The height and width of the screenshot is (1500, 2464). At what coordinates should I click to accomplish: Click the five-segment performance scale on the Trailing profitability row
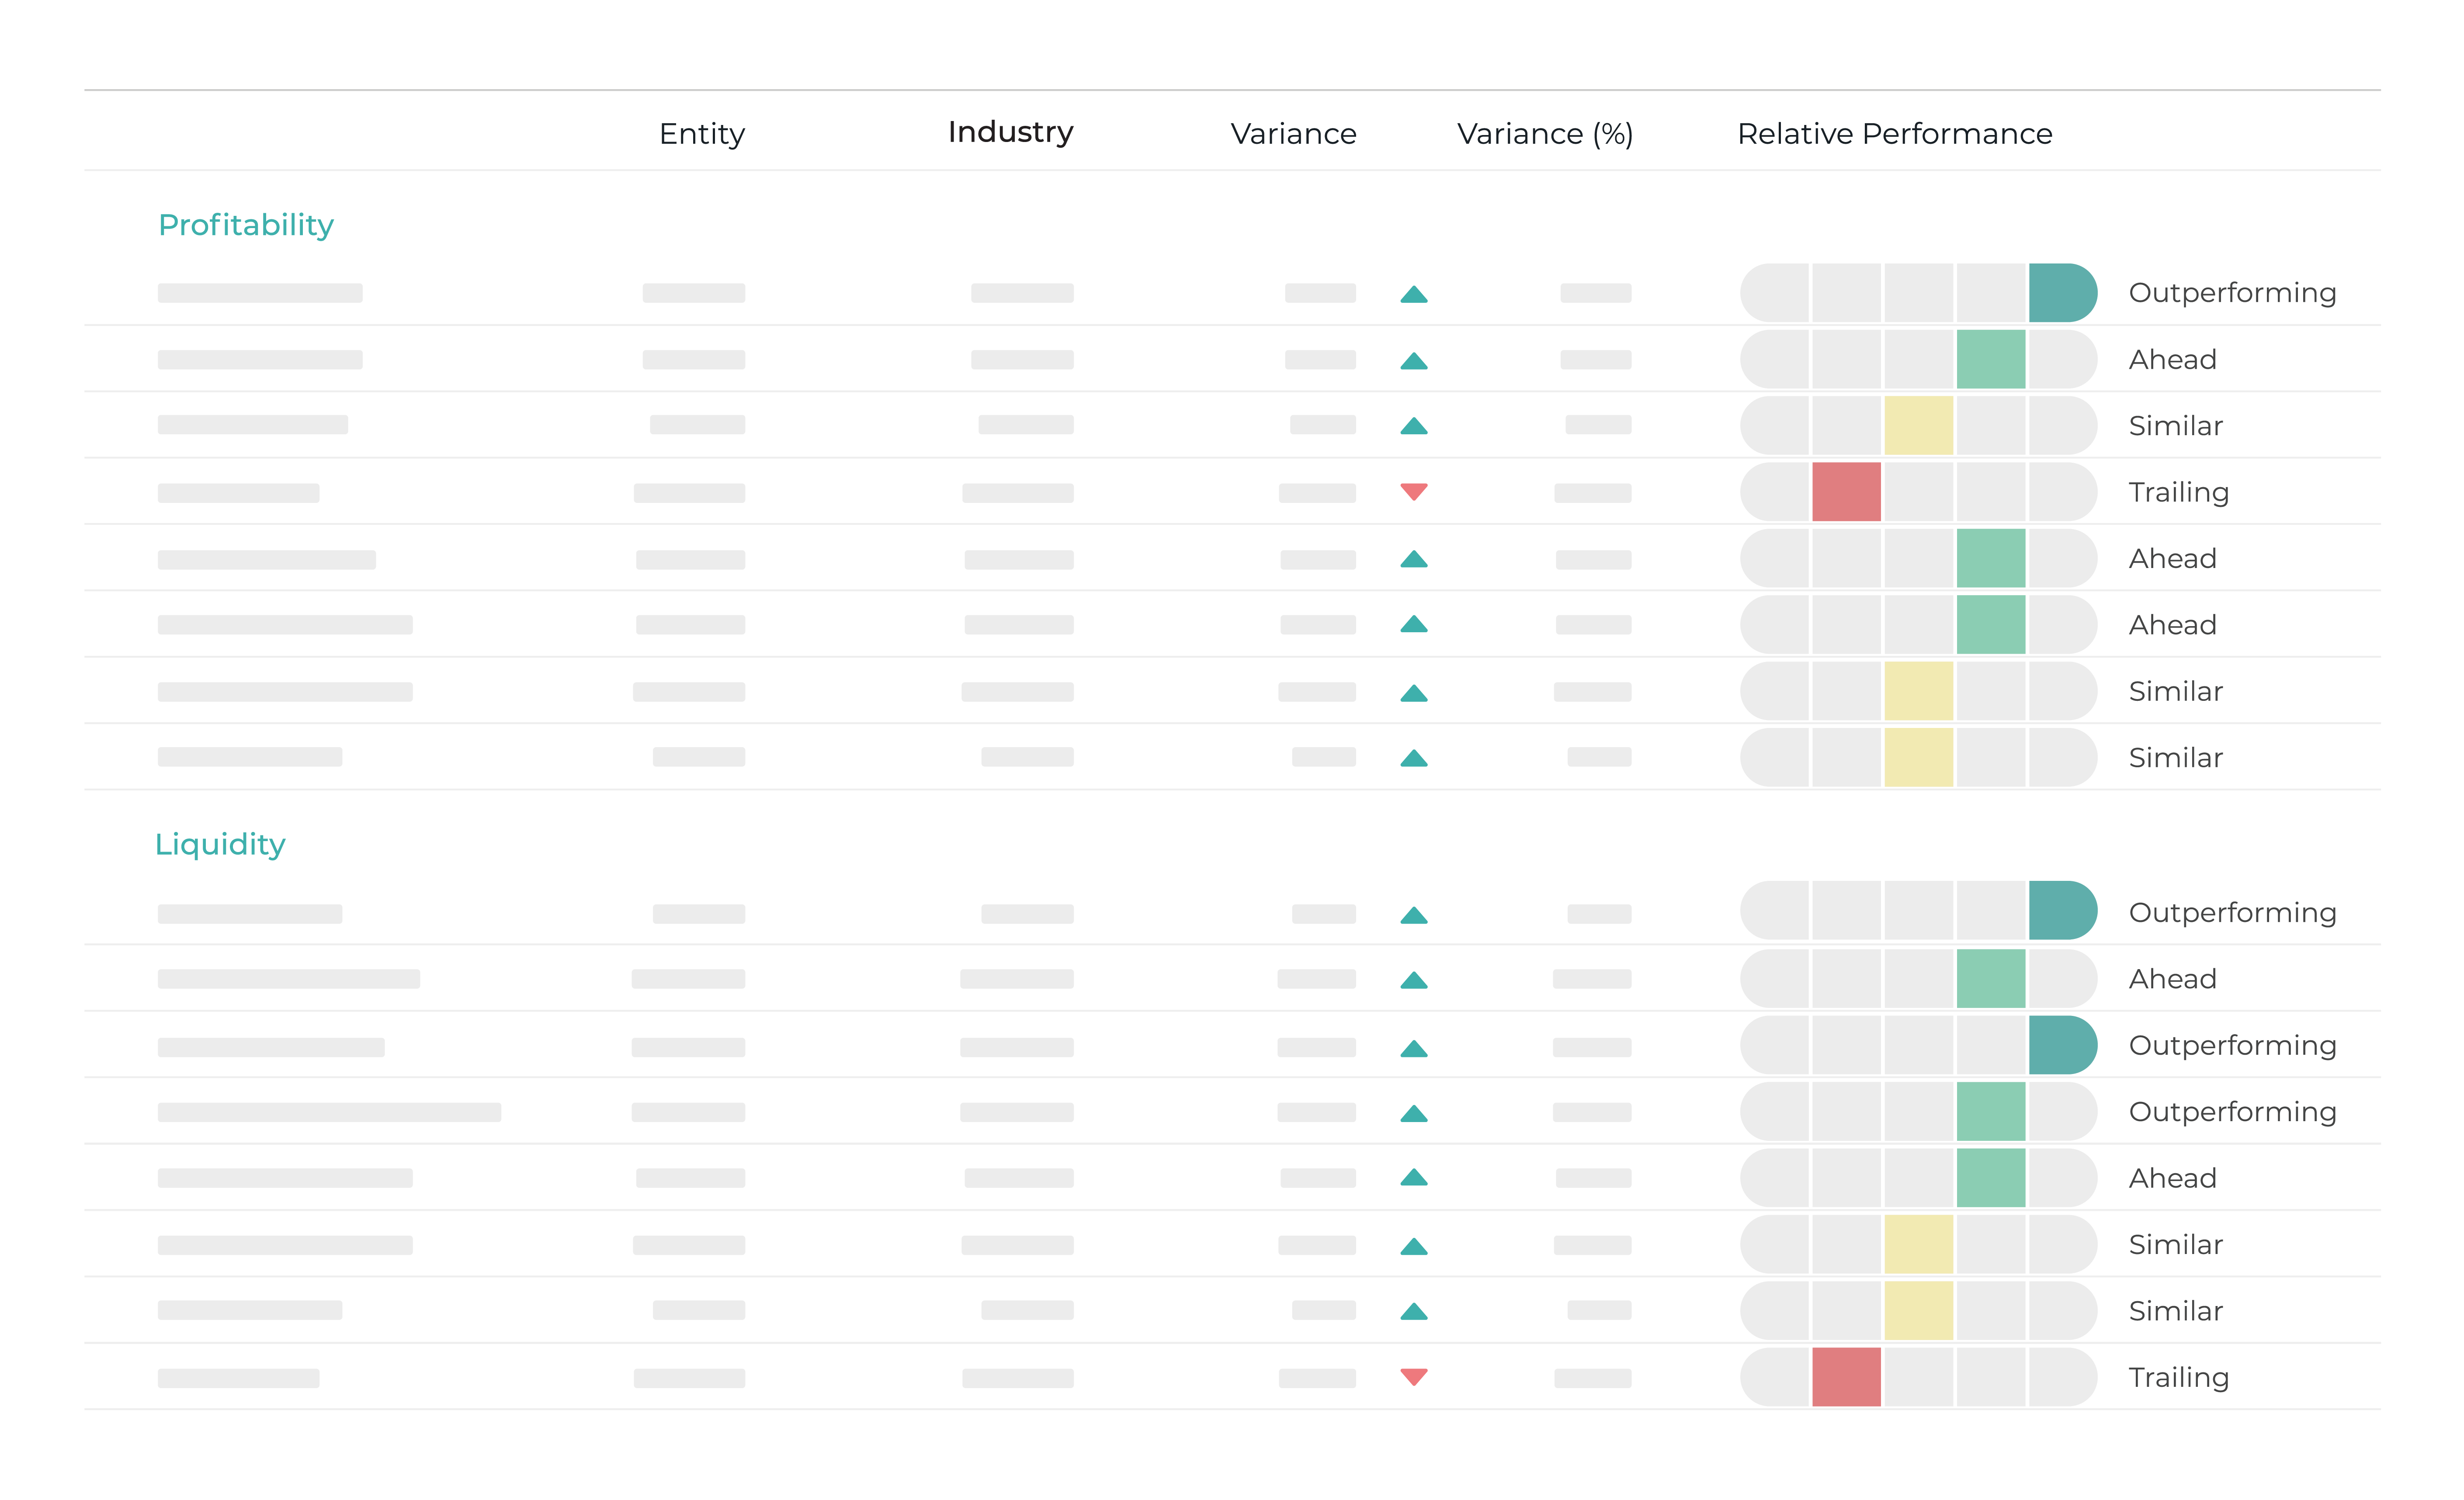tap(1918, 491)
